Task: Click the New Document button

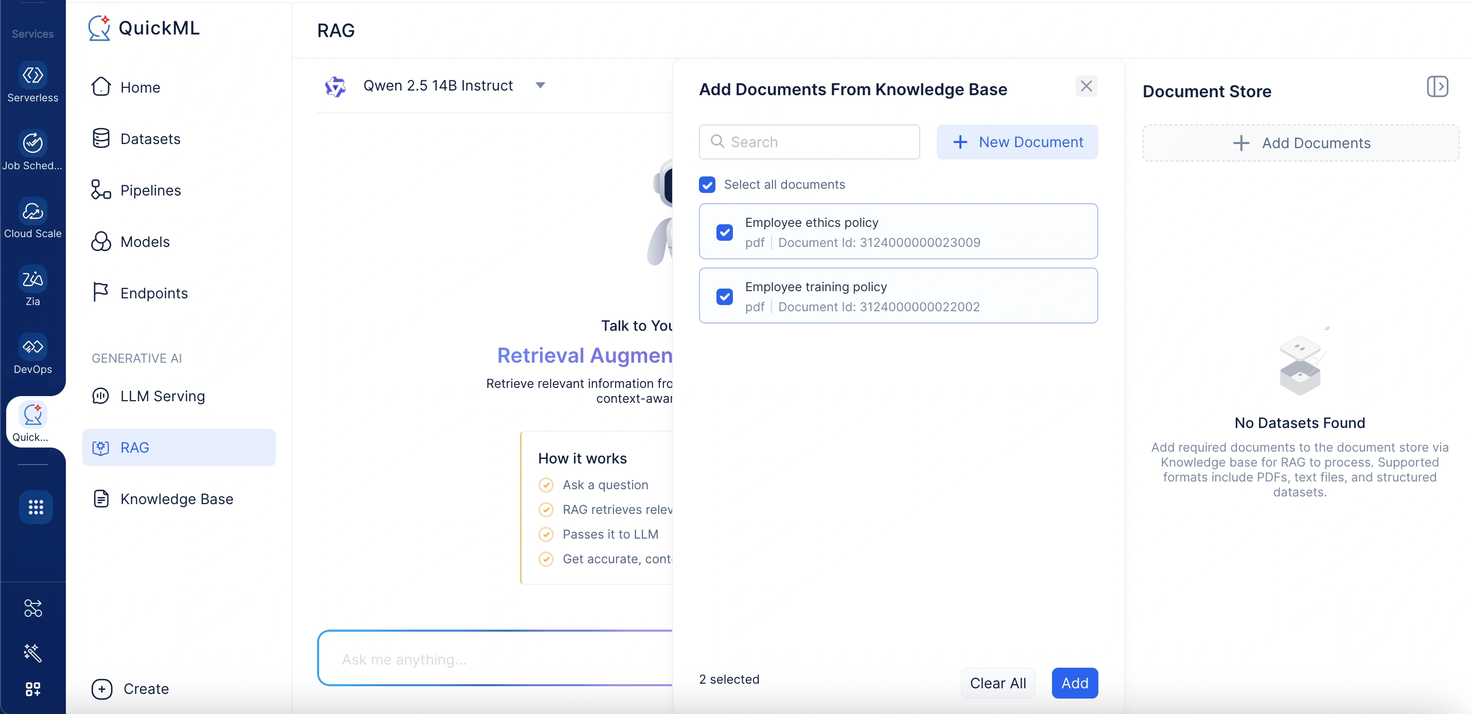Action: (x=1017, y=141)
